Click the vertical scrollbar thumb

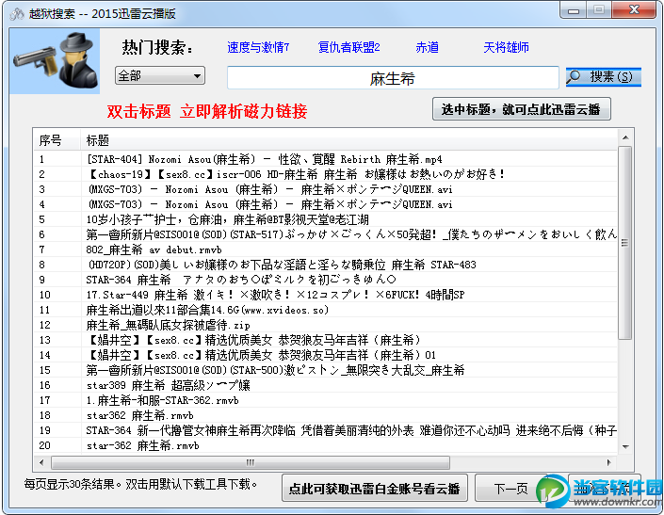click(x=625, y=243)
